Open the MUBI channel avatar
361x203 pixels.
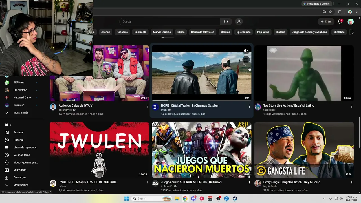coord(155,107)
